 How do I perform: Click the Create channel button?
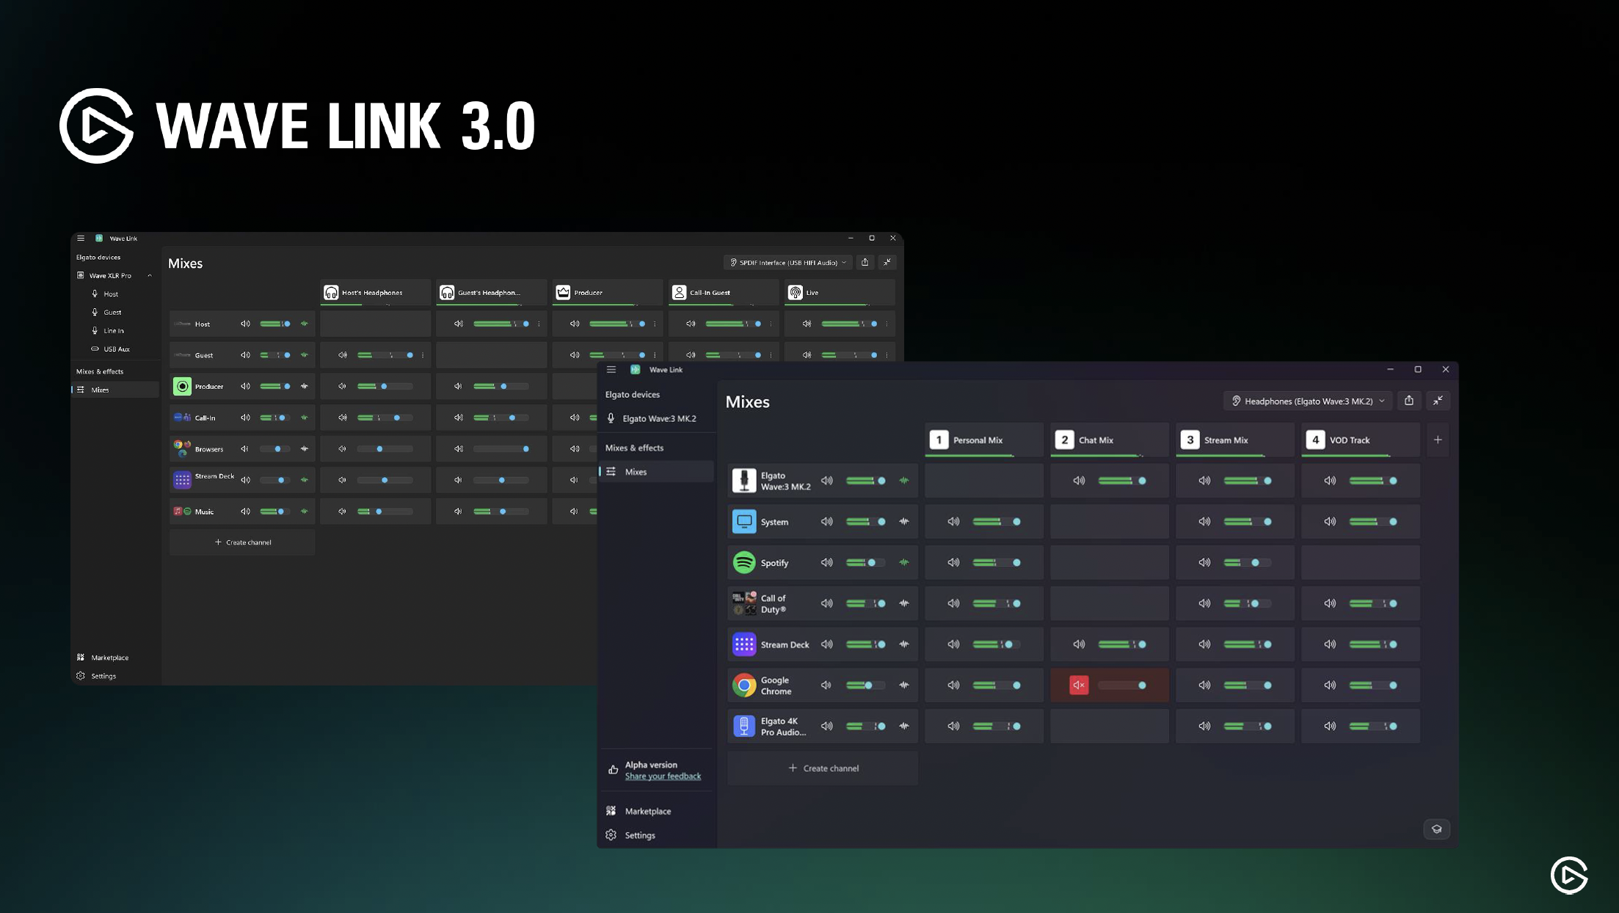pyautogui.click(x=822, y=768)
